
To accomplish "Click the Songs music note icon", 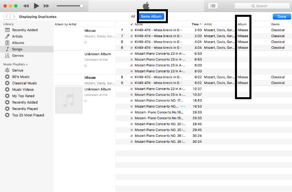I will coord(7,49).
